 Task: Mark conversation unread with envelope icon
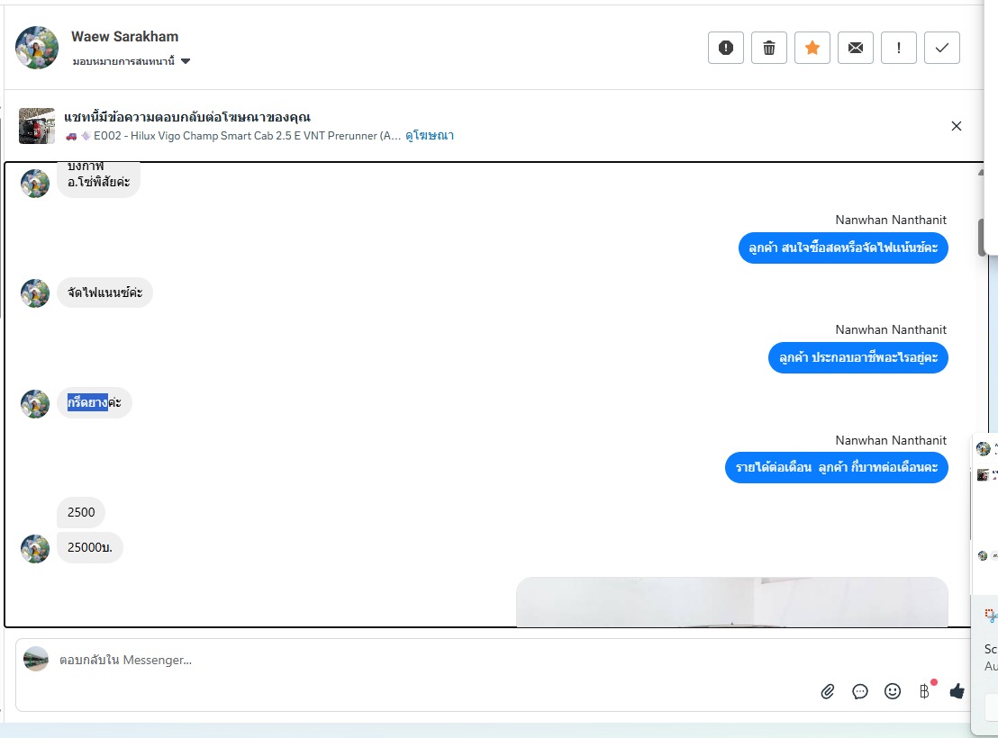[x=856, y=48]
